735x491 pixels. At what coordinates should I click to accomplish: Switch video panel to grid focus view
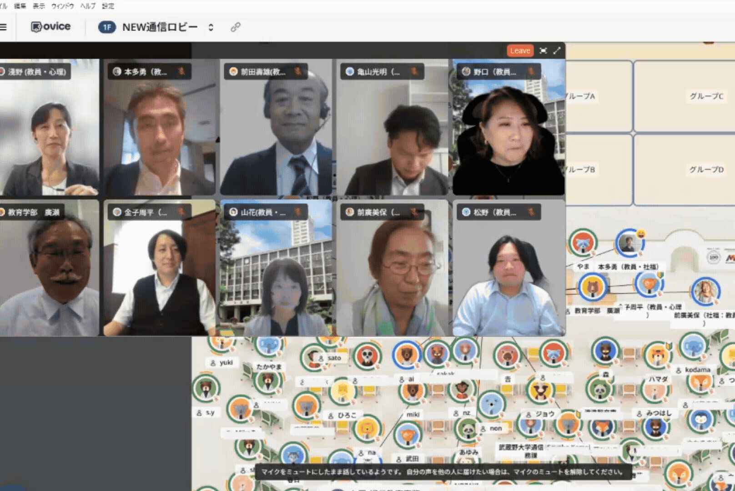click(543, 50)
